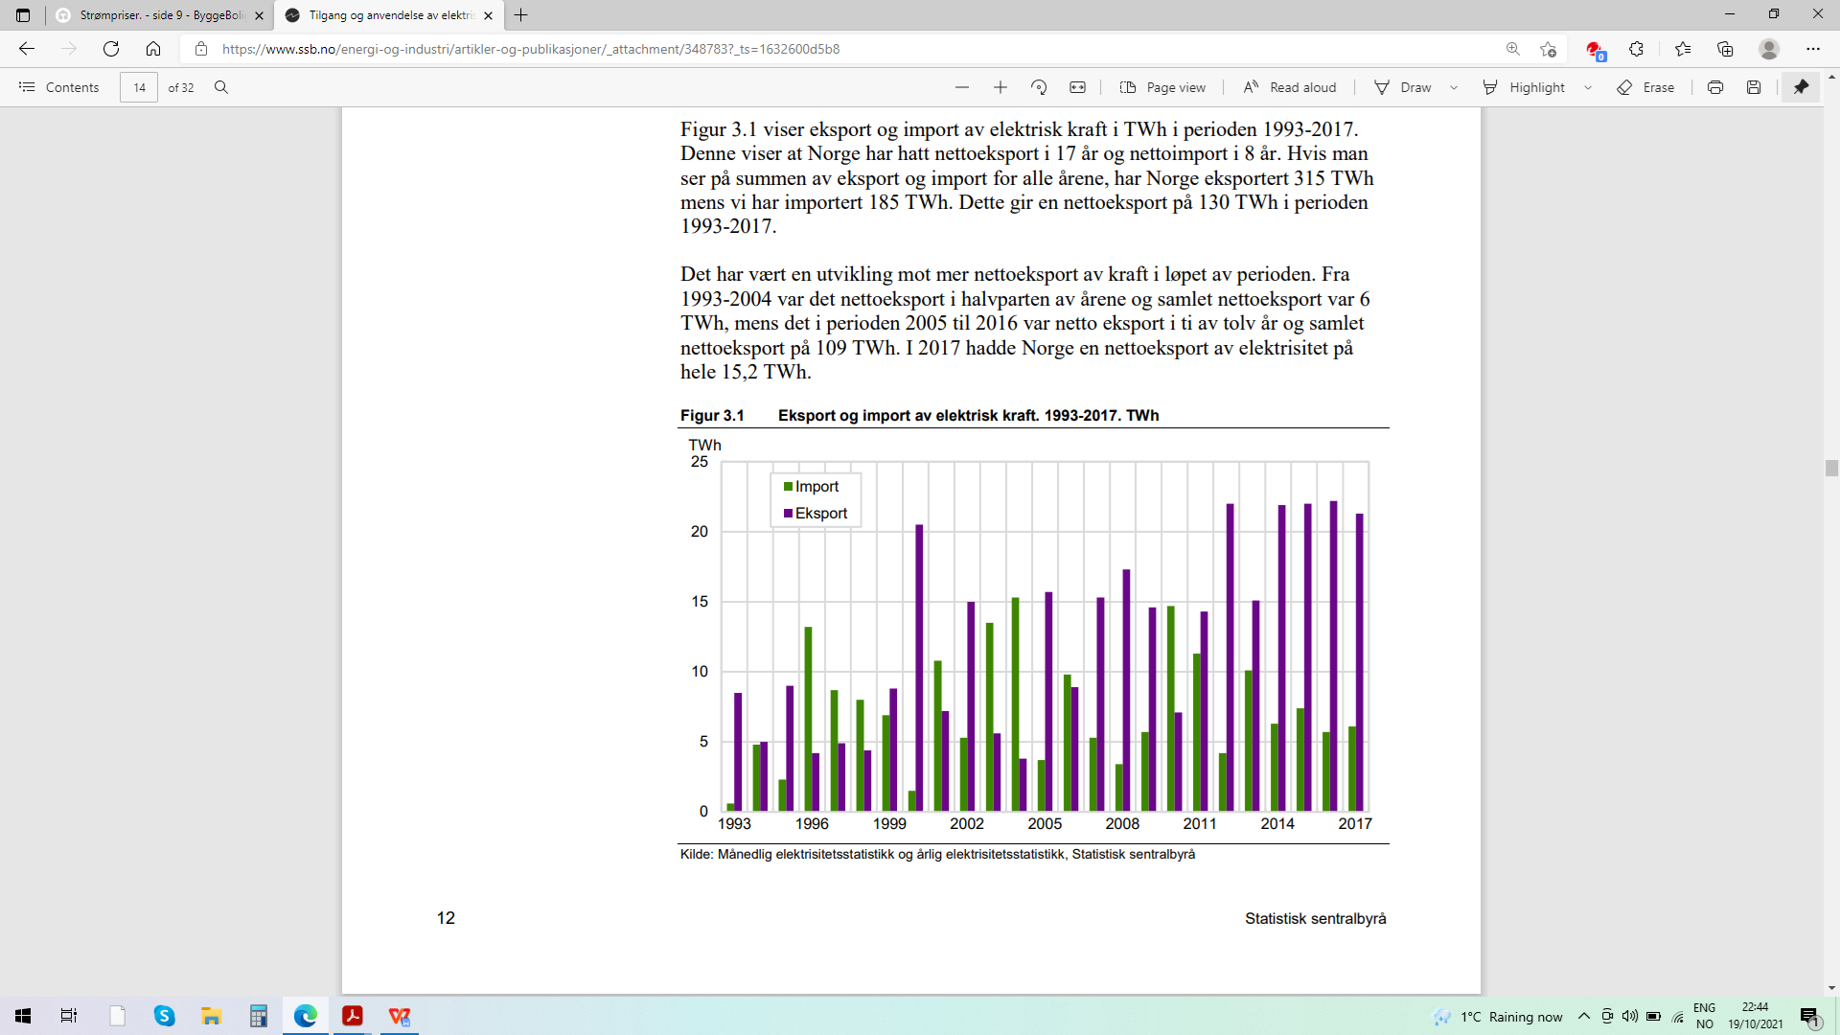Toggle the PDF Contents sidebar
This screenshot has width=1840, height=1035.
click(58, 87)
